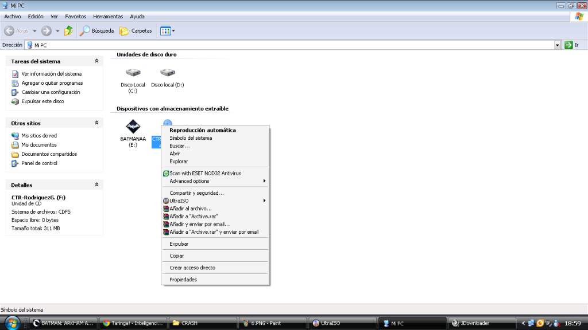This screenshot has width=588, height=330.
Task: Switch to UltraISO taskbar window
Action: [342, 323]
